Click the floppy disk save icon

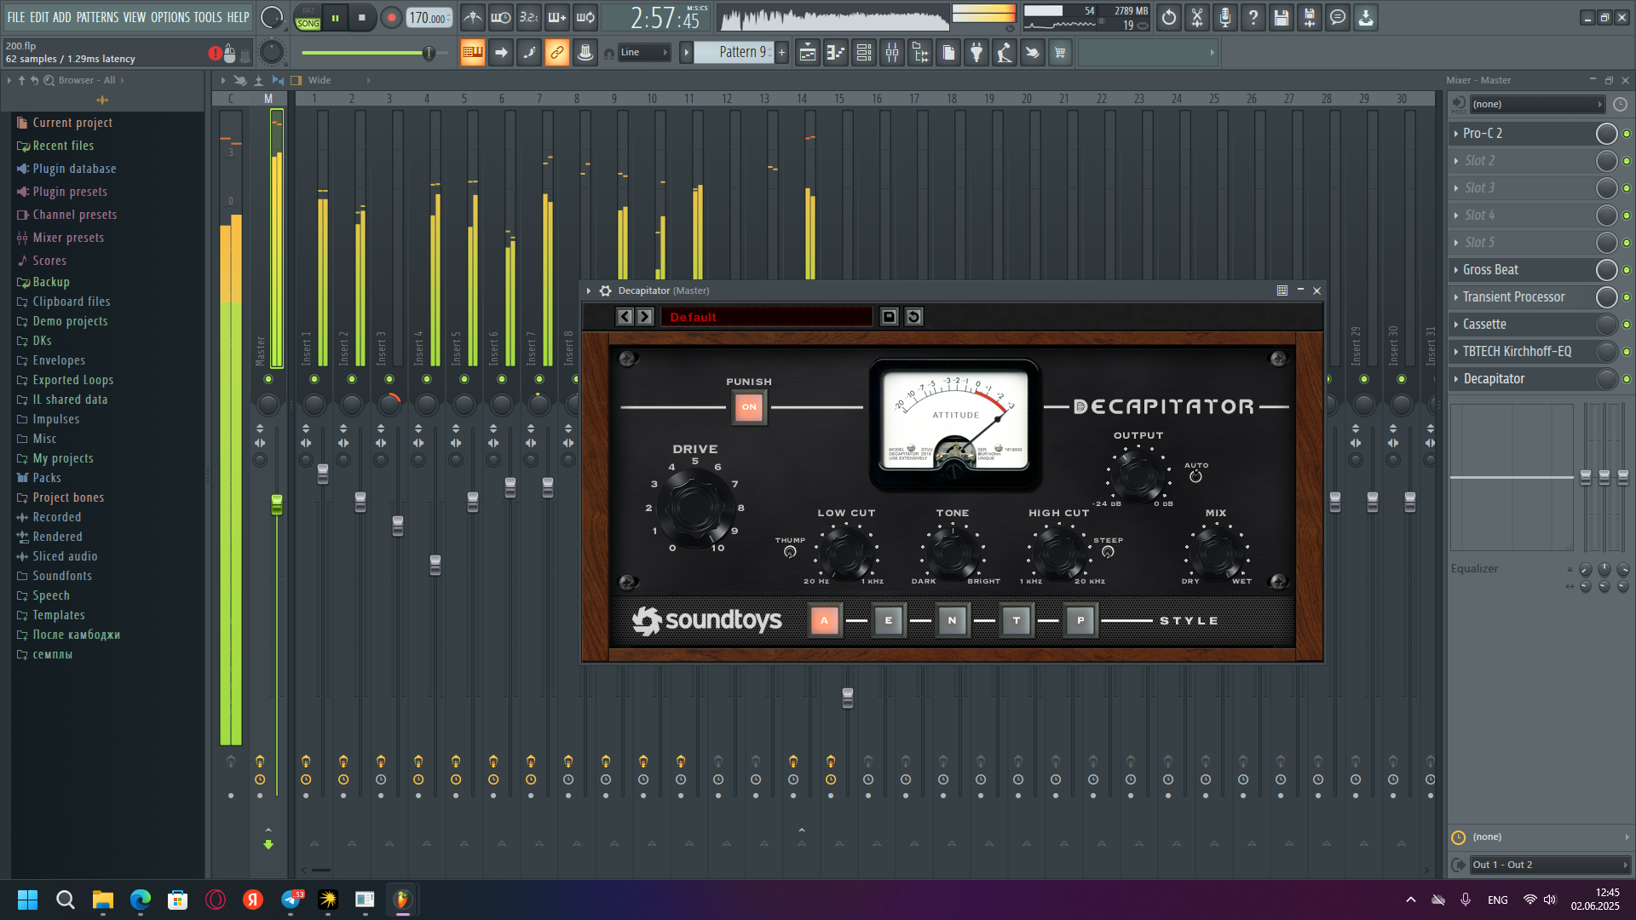point(1282,17)
